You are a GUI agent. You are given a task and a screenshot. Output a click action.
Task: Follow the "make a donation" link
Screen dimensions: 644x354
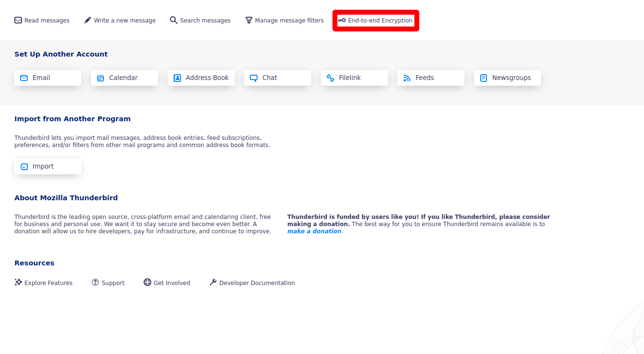(x=314, y=231)
